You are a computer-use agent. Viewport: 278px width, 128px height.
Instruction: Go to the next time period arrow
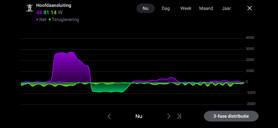point(169,116)
